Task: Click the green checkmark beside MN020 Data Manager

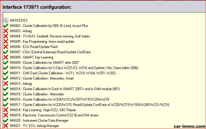Action: coord(6,121)
